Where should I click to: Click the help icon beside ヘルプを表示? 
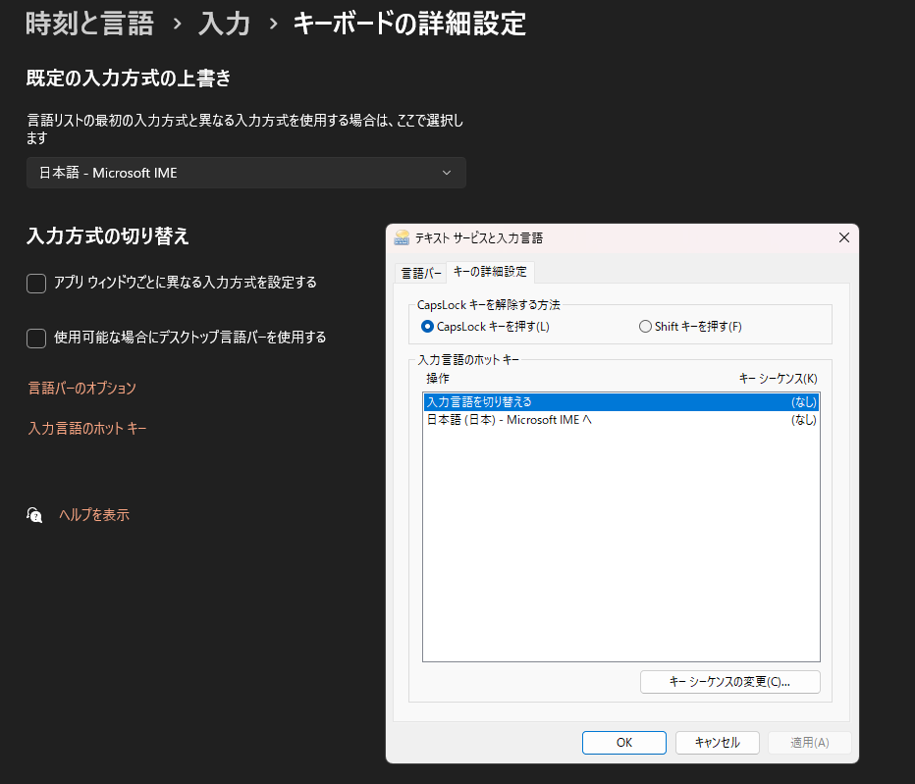click(34, 514)
